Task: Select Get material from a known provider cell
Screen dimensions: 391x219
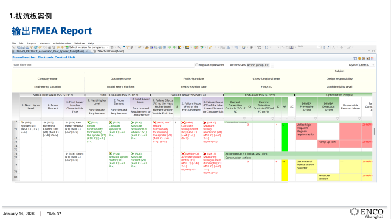Action: click(x=306, y=165)
